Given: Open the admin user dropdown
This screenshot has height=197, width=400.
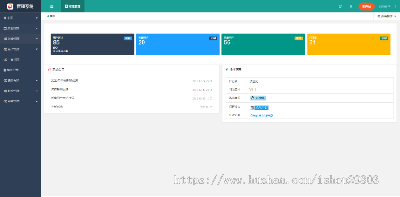Looking at the screenshot, I should pyautogui.click(x=384, y=6).
